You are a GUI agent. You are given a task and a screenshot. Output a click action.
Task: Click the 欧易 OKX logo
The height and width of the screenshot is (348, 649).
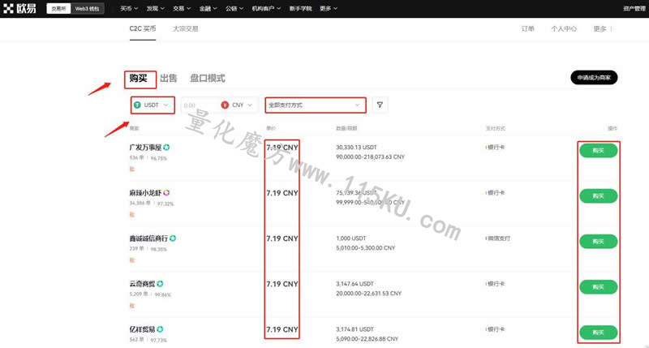tap(19, 8)
